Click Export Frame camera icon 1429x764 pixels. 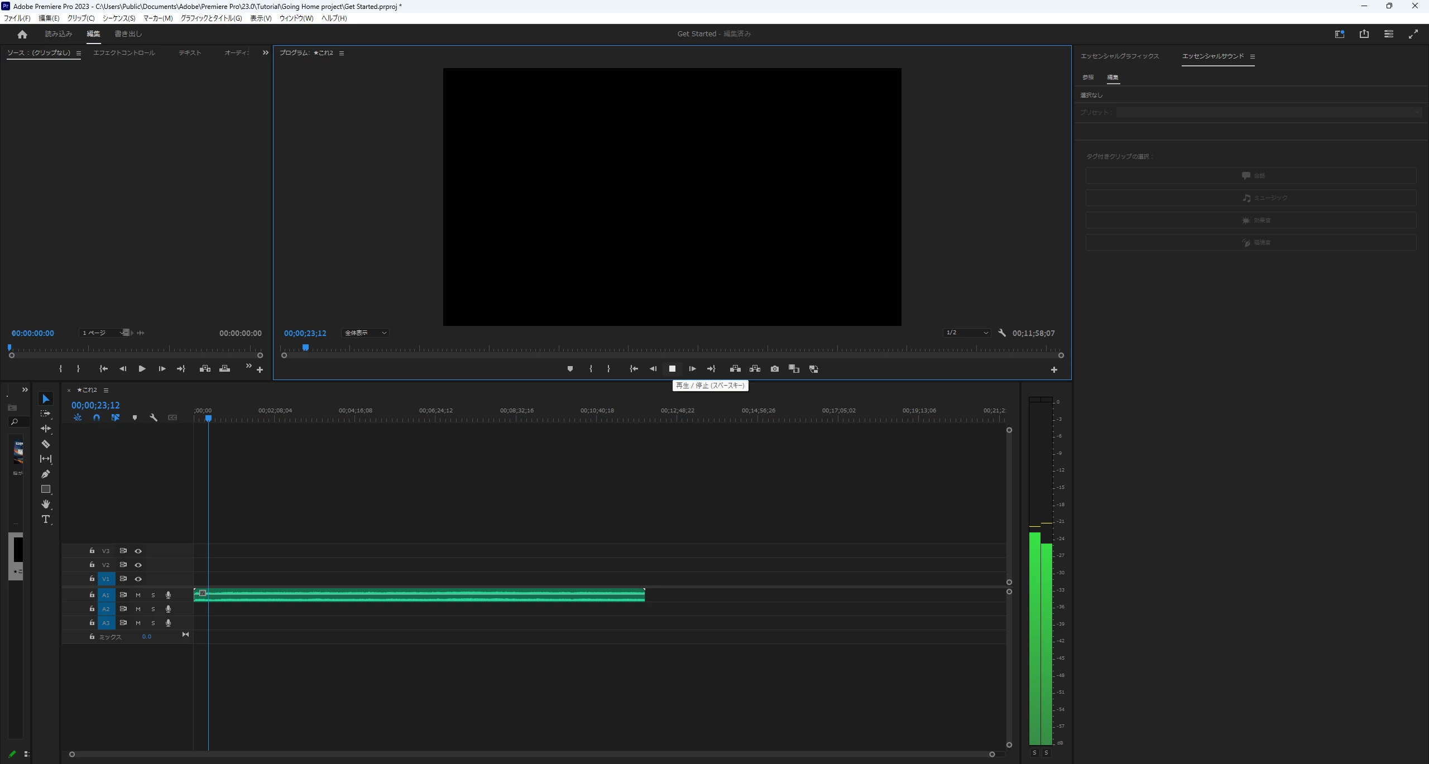point(774,369)
